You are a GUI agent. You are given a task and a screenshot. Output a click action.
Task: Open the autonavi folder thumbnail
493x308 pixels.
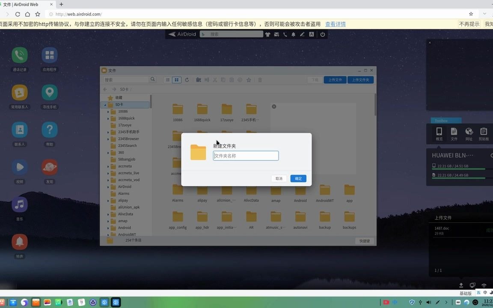(x=300, y=216)
